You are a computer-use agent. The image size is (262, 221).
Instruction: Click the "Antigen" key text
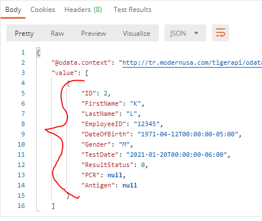[x=98, y=185]
